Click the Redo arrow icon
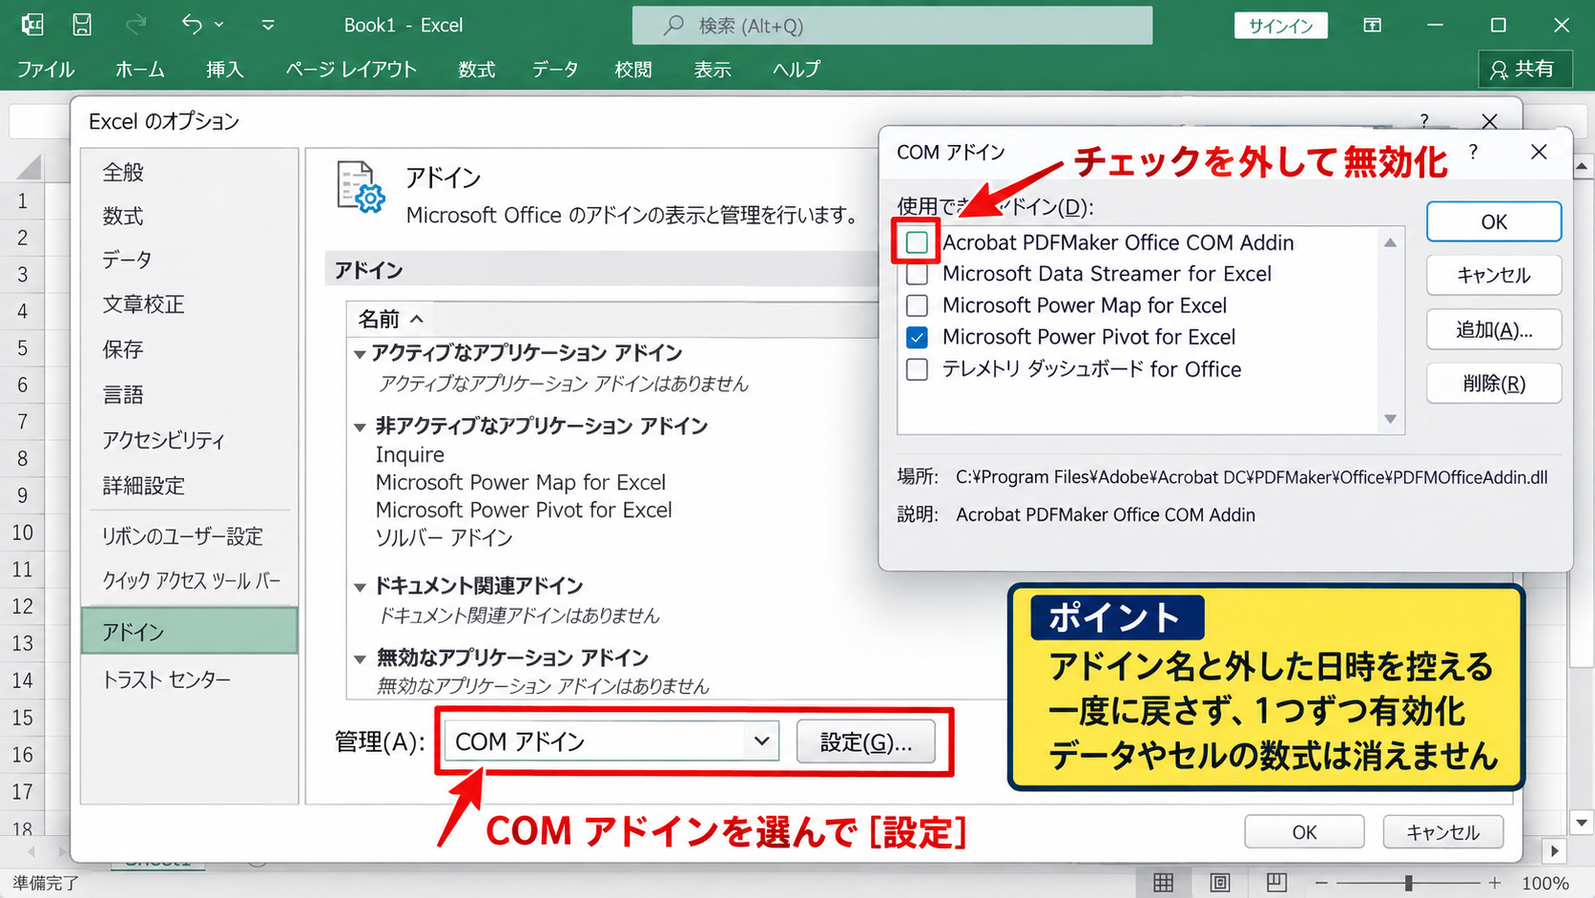The width and height of the screenshot is (1595, 898). (136, 25)
